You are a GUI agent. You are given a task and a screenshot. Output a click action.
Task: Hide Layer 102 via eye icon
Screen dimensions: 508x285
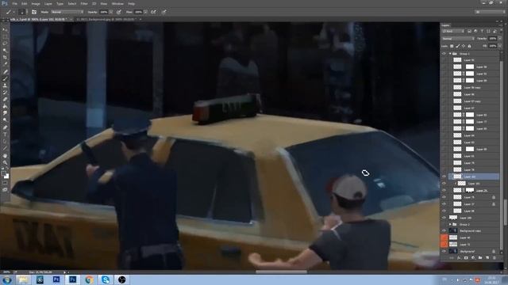pyautogui.click(x=444, y=177)
